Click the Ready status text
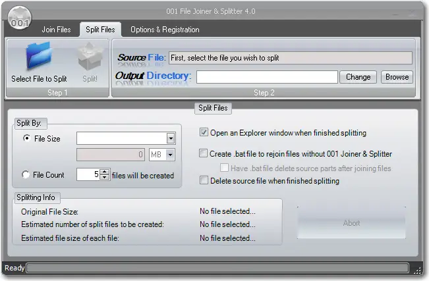This screenshot has height=281, width=429. click(x=14, y=268)
